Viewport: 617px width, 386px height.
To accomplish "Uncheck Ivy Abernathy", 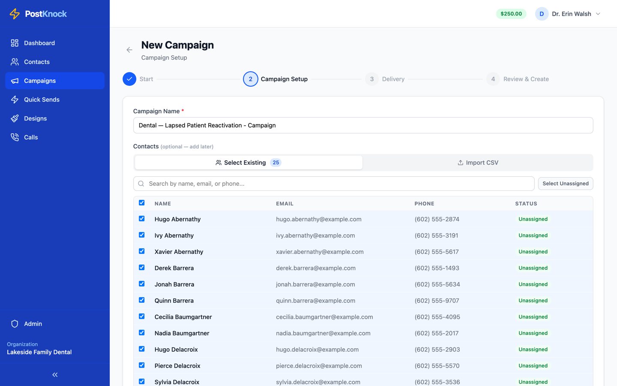I will 142,235.
